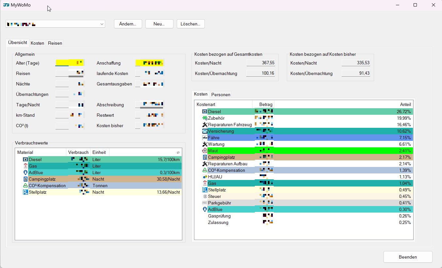Click the 13,66/Nacht Stellplatz value
Viewport: 442px width, 268px height.
pos(168,192)
